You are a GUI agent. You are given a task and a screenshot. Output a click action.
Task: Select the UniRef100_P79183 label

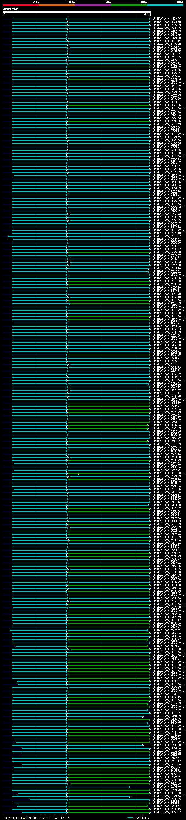click(167, 131)
